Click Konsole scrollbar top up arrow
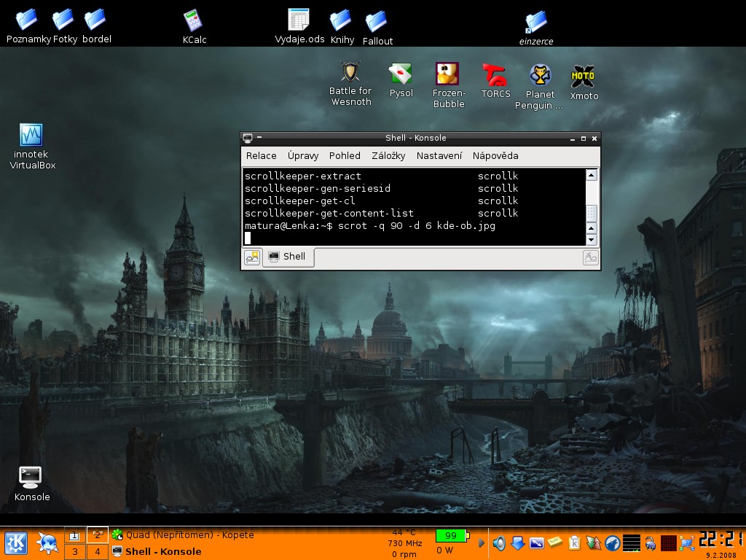This screenshot has height=560, width=746. click(592, 175)
